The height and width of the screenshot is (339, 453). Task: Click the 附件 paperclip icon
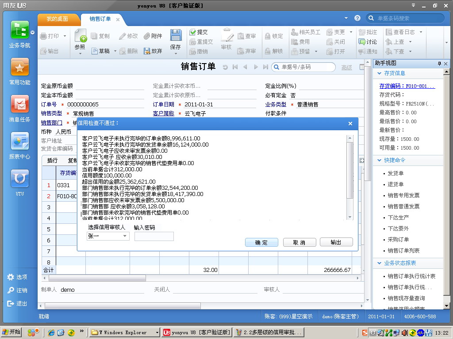point(147,36)
